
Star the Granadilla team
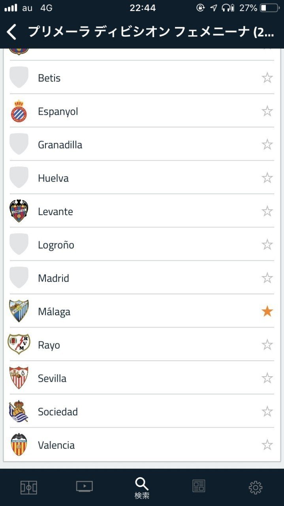[x=267, y=144]
